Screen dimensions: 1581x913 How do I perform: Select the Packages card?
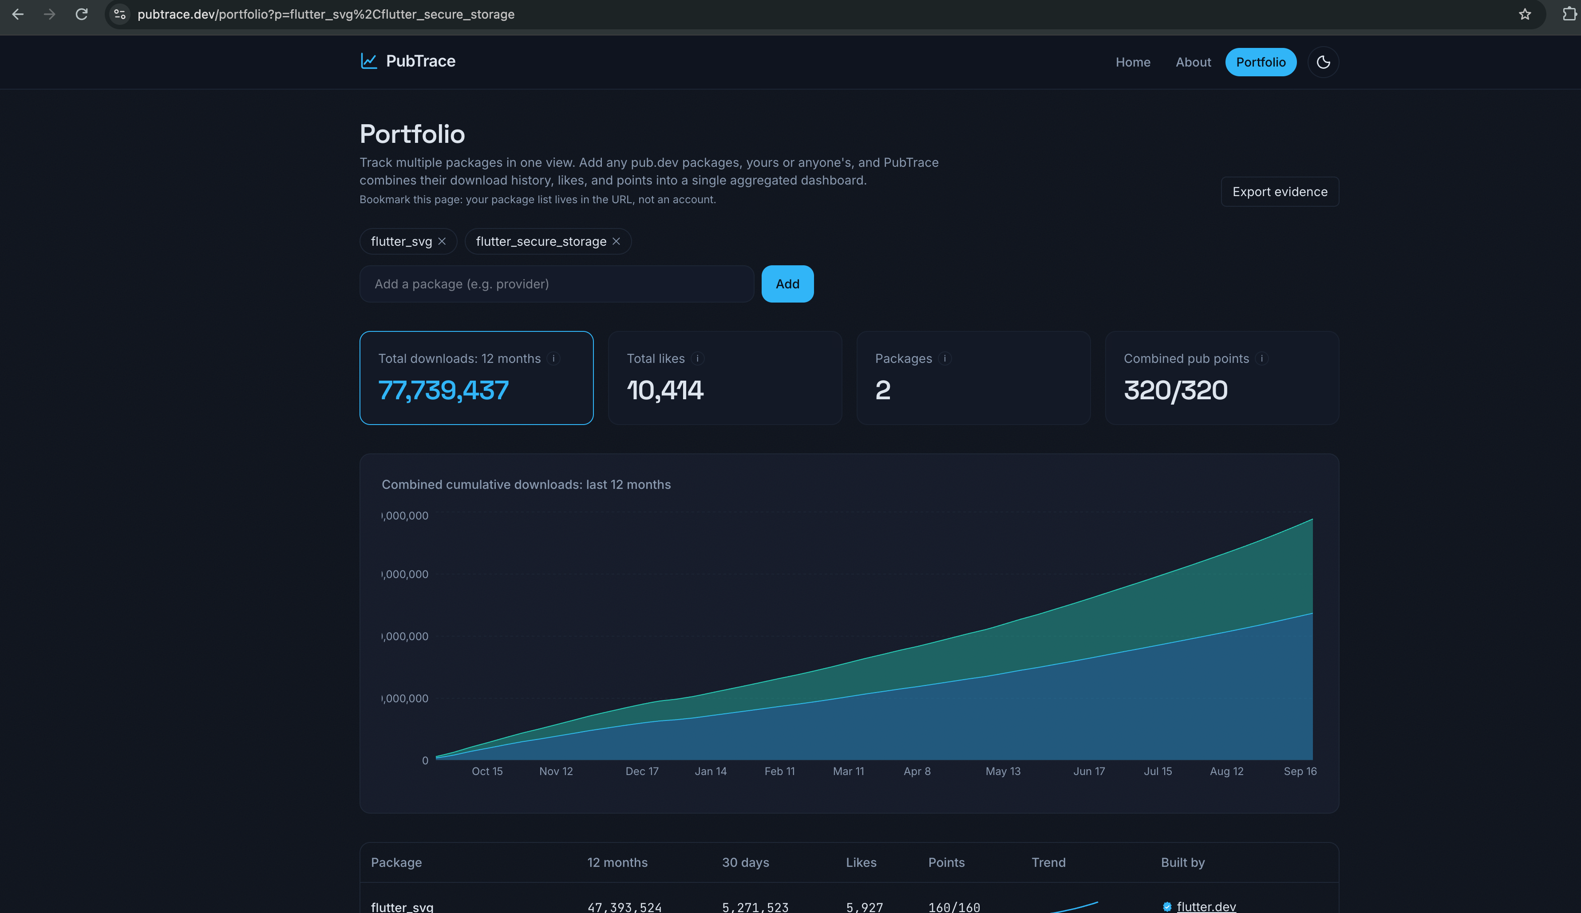(x=973, y=378)
